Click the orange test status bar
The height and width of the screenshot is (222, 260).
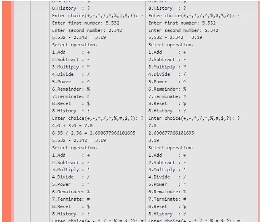[7, 112]
